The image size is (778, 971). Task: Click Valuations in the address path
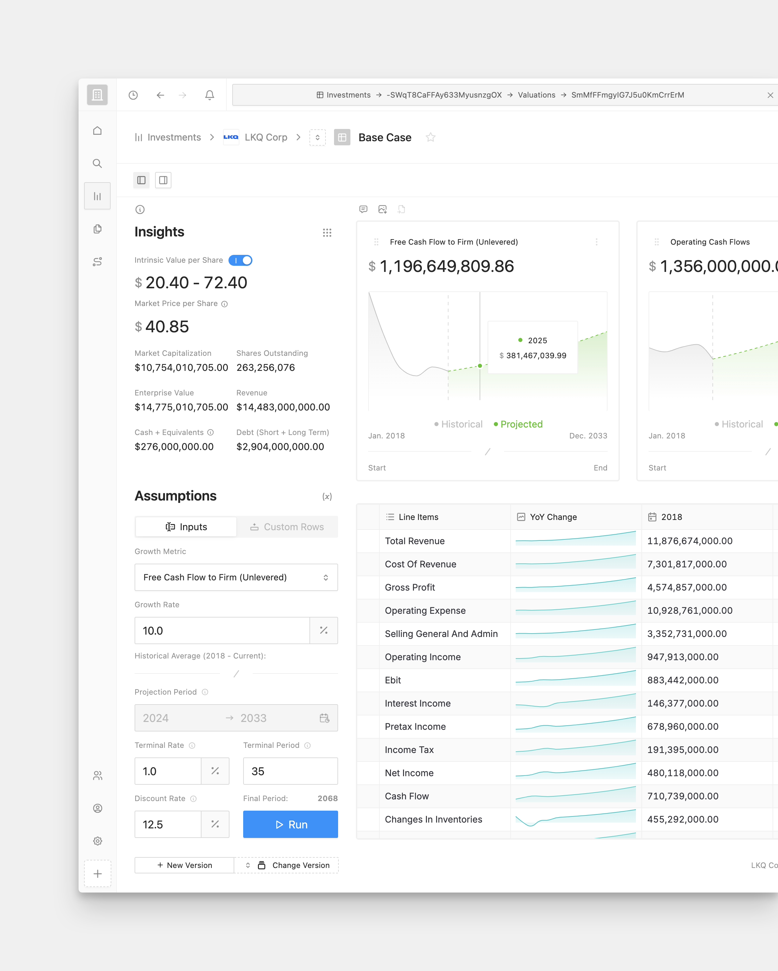pyautogui.click(x=537, y=95)
